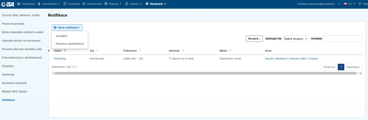Collapse the left sidebar arrow
368x120 pixels.
click(48, 51)
